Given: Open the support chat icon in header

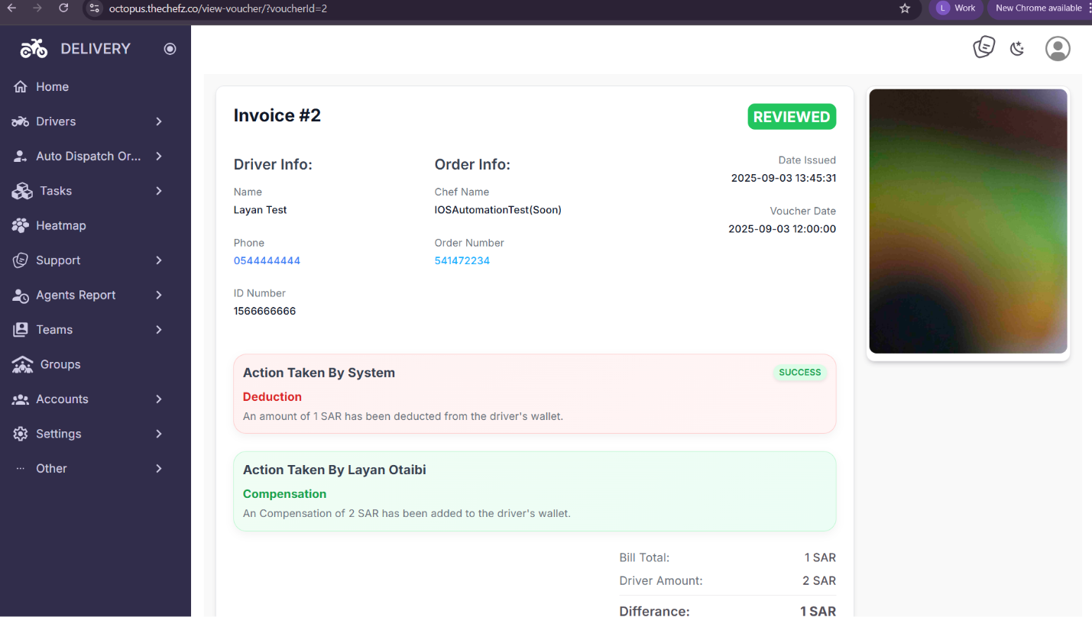Looking at the screenshot, I should [983, 48].
